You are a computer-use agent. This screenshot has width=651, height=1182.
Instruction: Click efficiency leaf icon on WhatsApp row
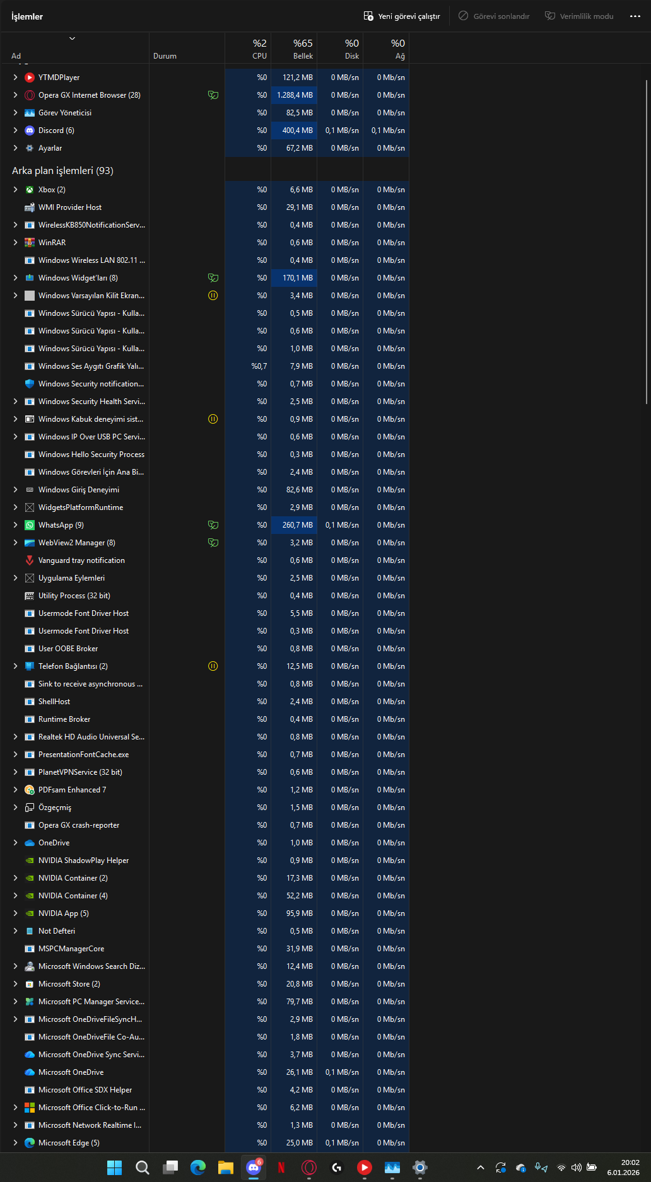point(213,525)
